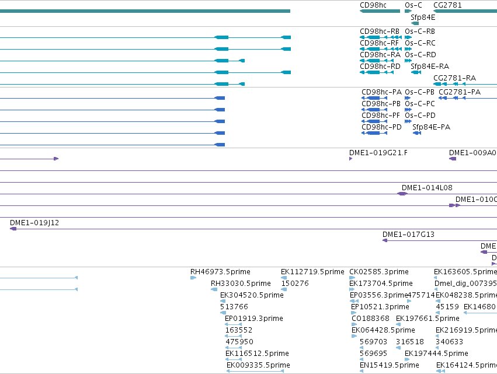497x374 pixels.
Task: Select the Os-C-PD protein label
Action: pyautogui.click(x=420, y=116)
